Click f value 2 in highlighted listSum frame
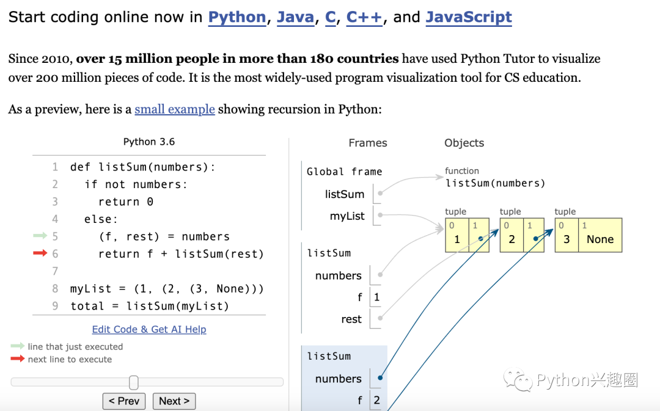 tap(376, 400)
